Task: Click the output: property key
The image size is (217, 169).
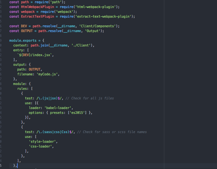Action: (20, 65)
